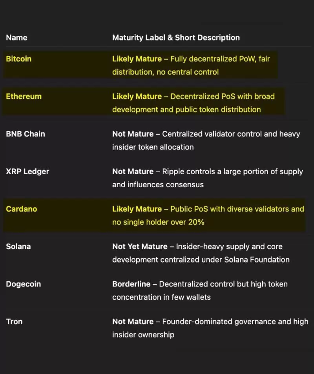
Task: Click Tron's Not Mature label
Action: 133,321
